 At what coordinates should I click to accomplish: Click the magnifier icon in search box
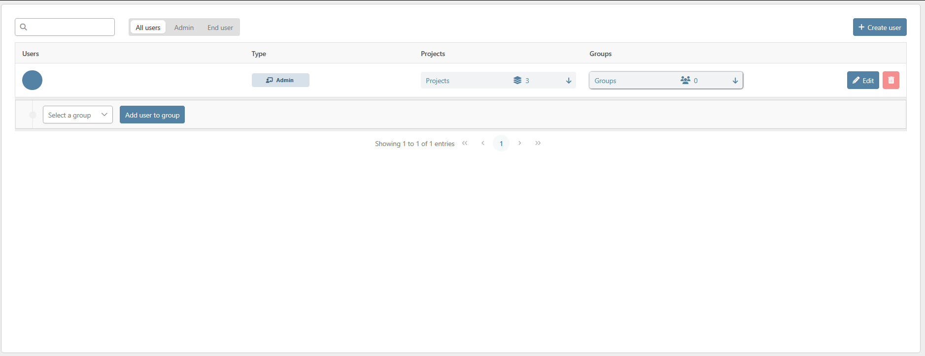pyautogui.click(x=24, y=27)
